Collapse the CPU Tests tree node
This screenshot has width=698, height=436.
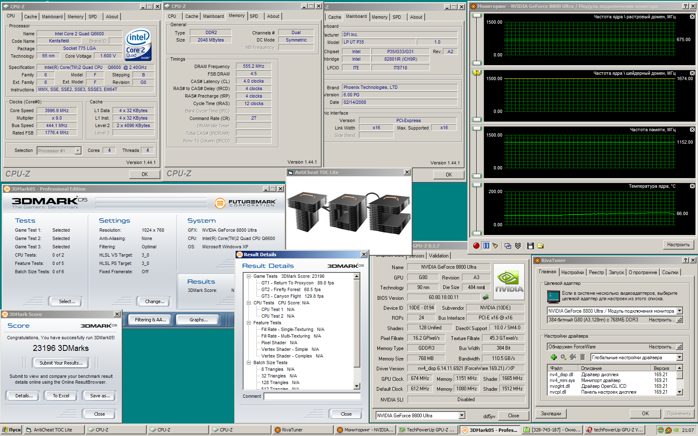coord(248,303)
